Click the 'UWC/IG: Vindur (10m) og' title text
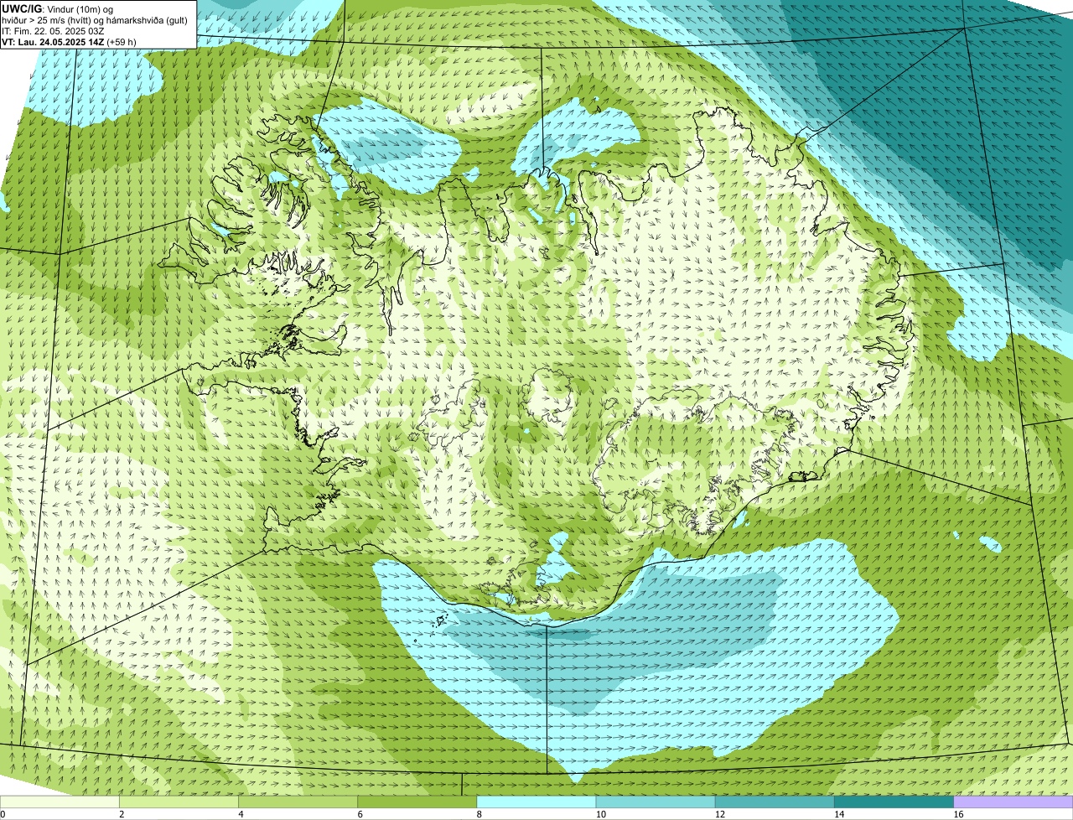1073x820 pixels. [x=57, y=8]
